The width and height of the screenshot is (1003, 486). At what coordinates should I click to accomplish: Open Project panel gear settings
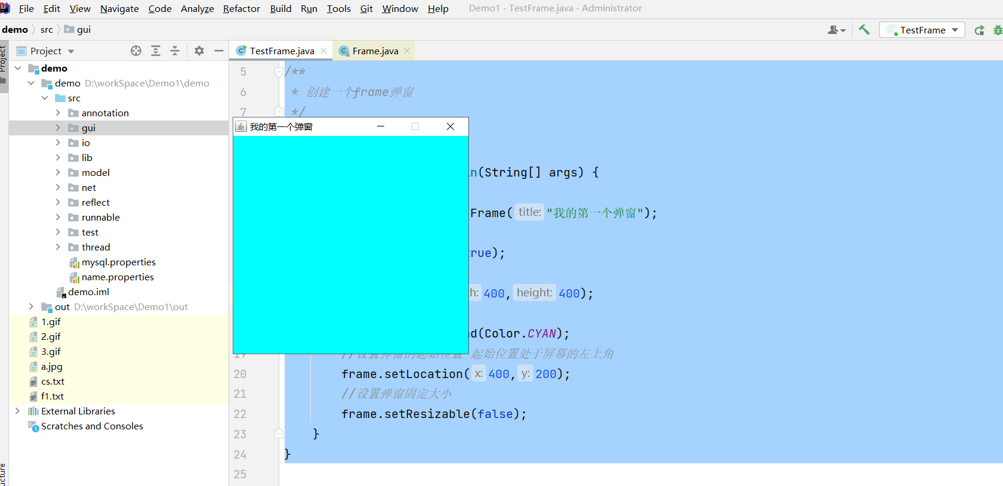199,51
